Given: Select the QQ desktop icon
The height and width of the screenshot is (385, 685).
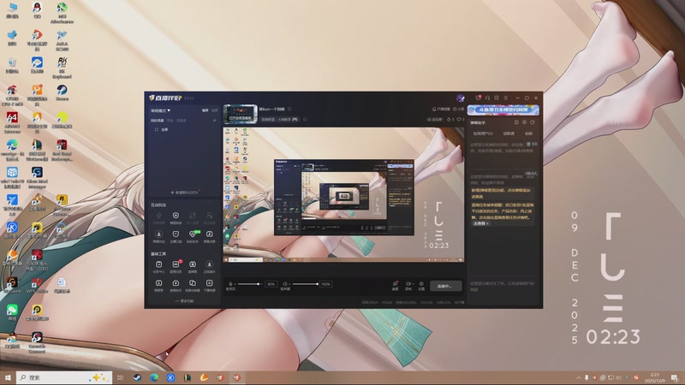Looking at the screenshot, I should [37, 10].
